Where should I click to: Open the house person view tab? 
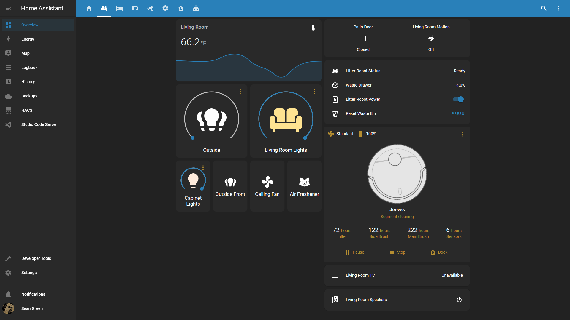[181, 8]
